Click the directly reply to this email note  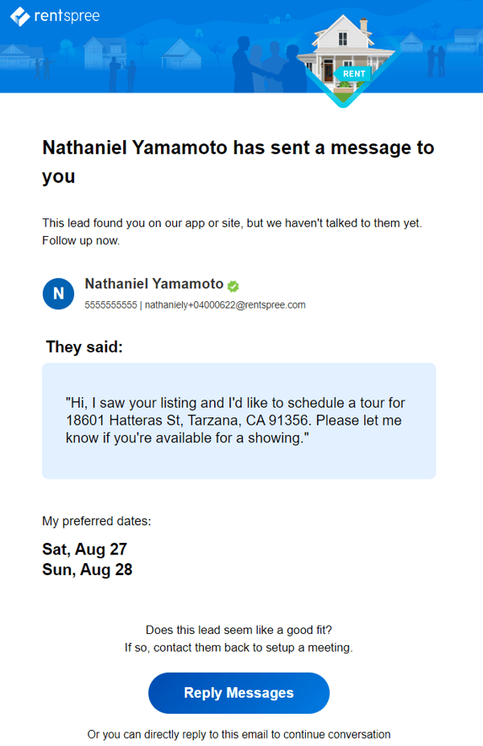pos(238,734)
